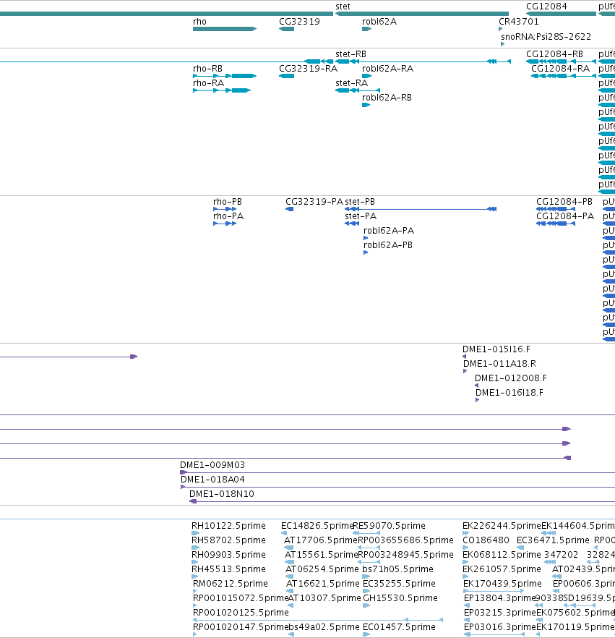
Task: Click the CO186480 EST label
Action: click(x=486, y=540)
